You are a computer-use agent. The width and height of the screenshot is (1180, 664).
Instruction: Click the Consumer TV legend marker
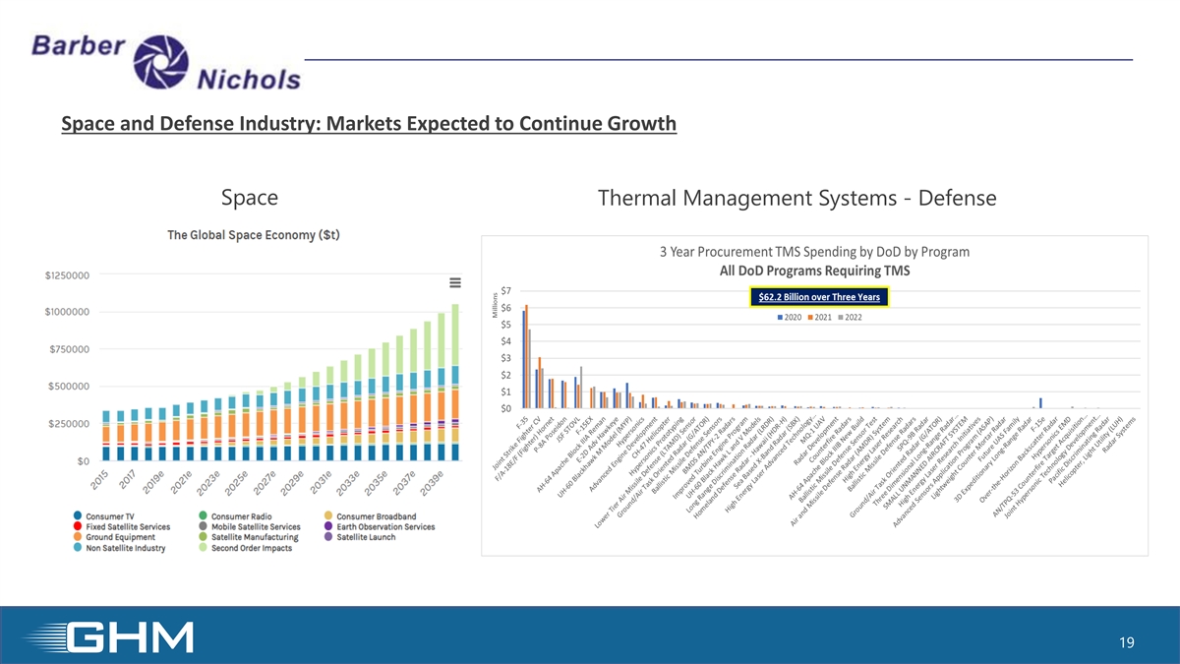coord(77,516)
